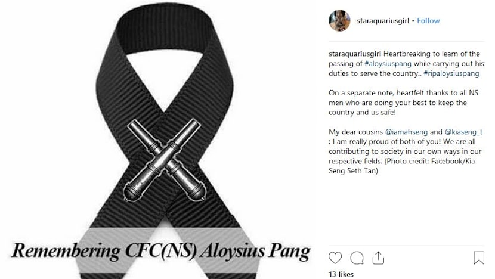Image resolution: width=495 pixels, height=279 pixels.
Task: Click the caption text about NS men
Action: (x=403, y=103)
